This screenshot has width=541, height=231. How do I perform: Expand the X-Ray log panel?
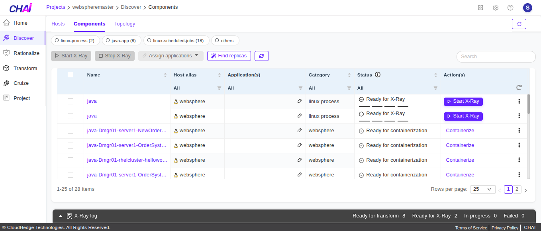click(x=61, y=216)
